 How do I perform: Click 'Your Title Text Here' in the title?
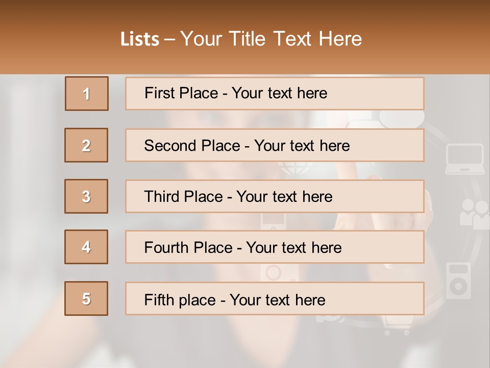pos(271,39)
